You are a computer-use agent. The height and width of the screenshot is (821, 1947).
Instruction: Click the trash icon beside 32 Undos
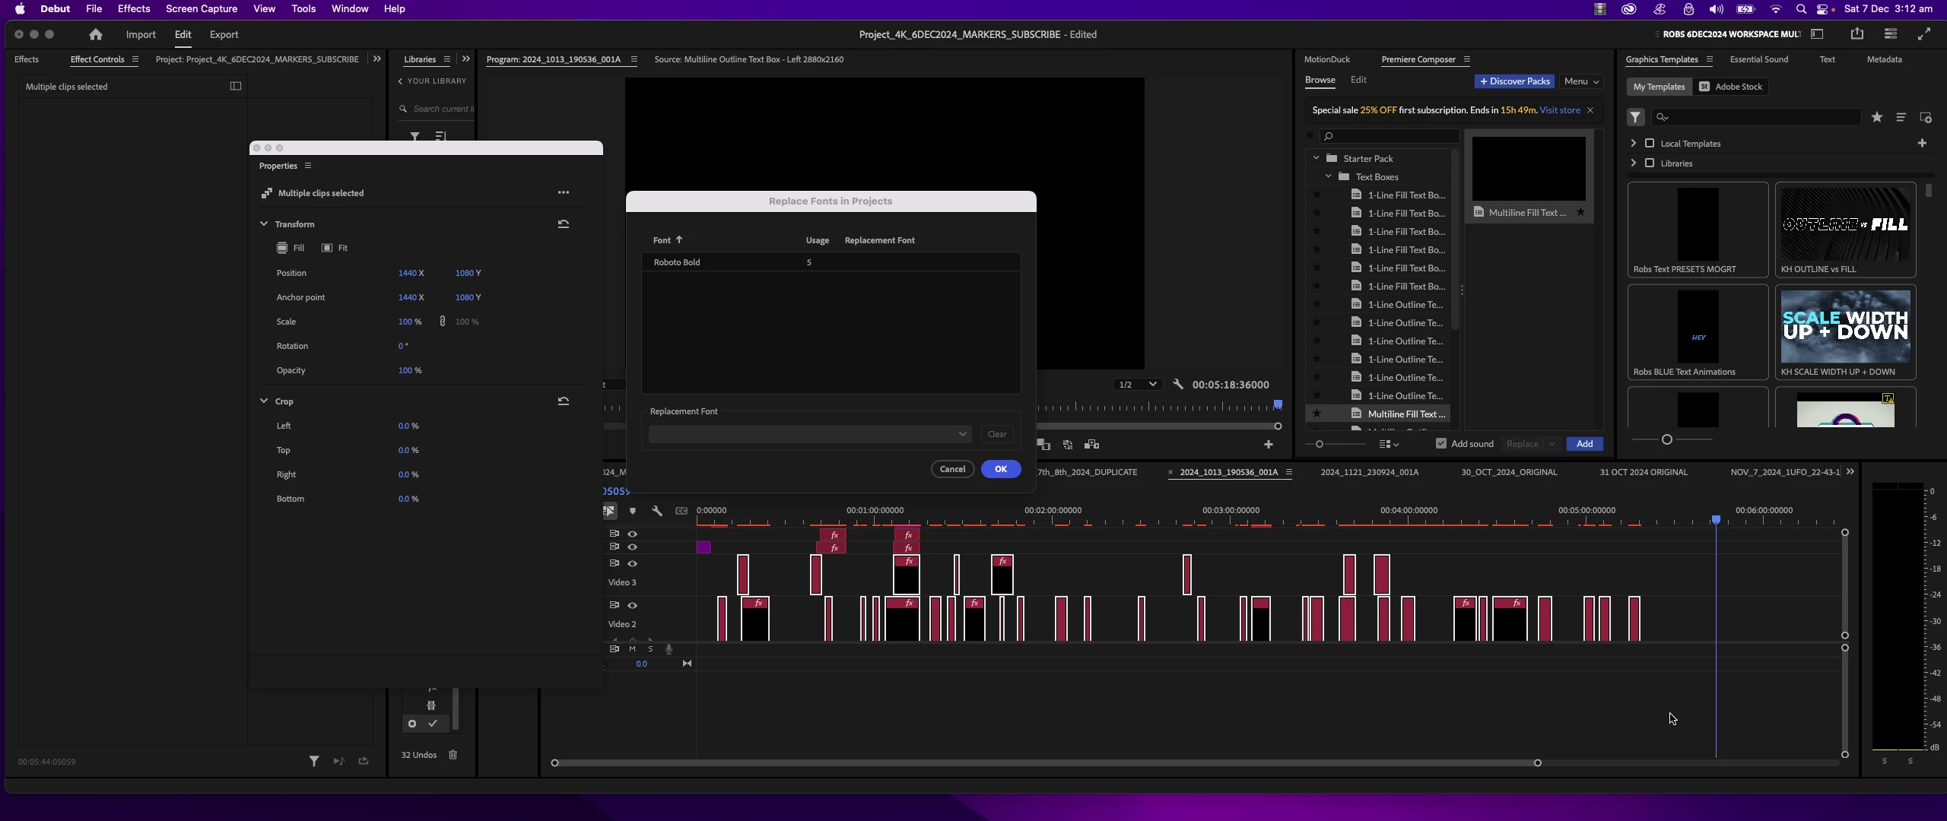click(453, 755)
